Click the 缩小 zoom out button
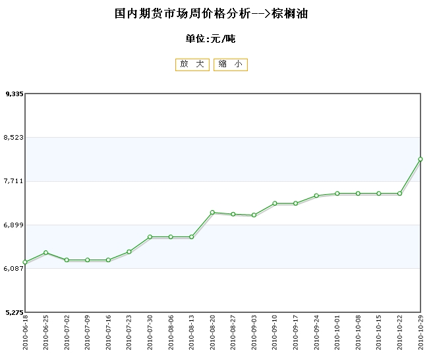 point(230,65)
